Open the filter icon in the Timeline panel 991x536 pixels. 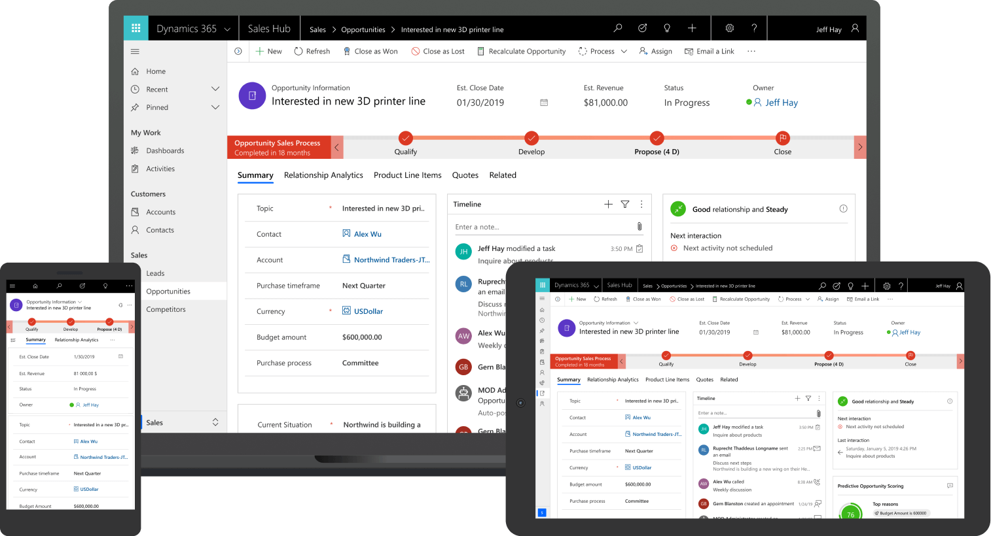(624, 204)
